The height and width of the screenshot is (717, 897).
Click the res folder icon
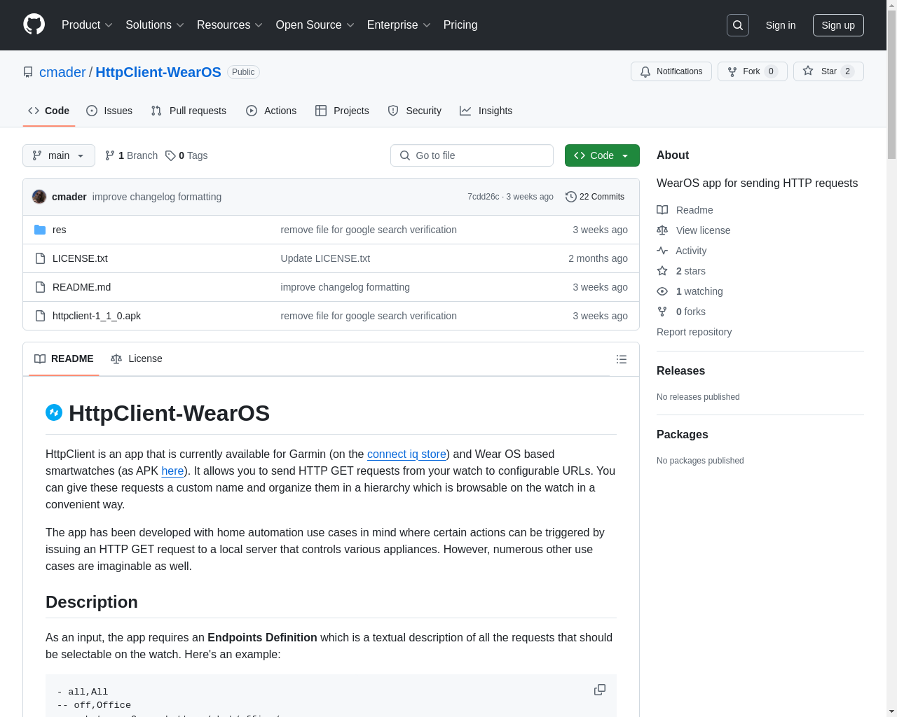point(40,230)
